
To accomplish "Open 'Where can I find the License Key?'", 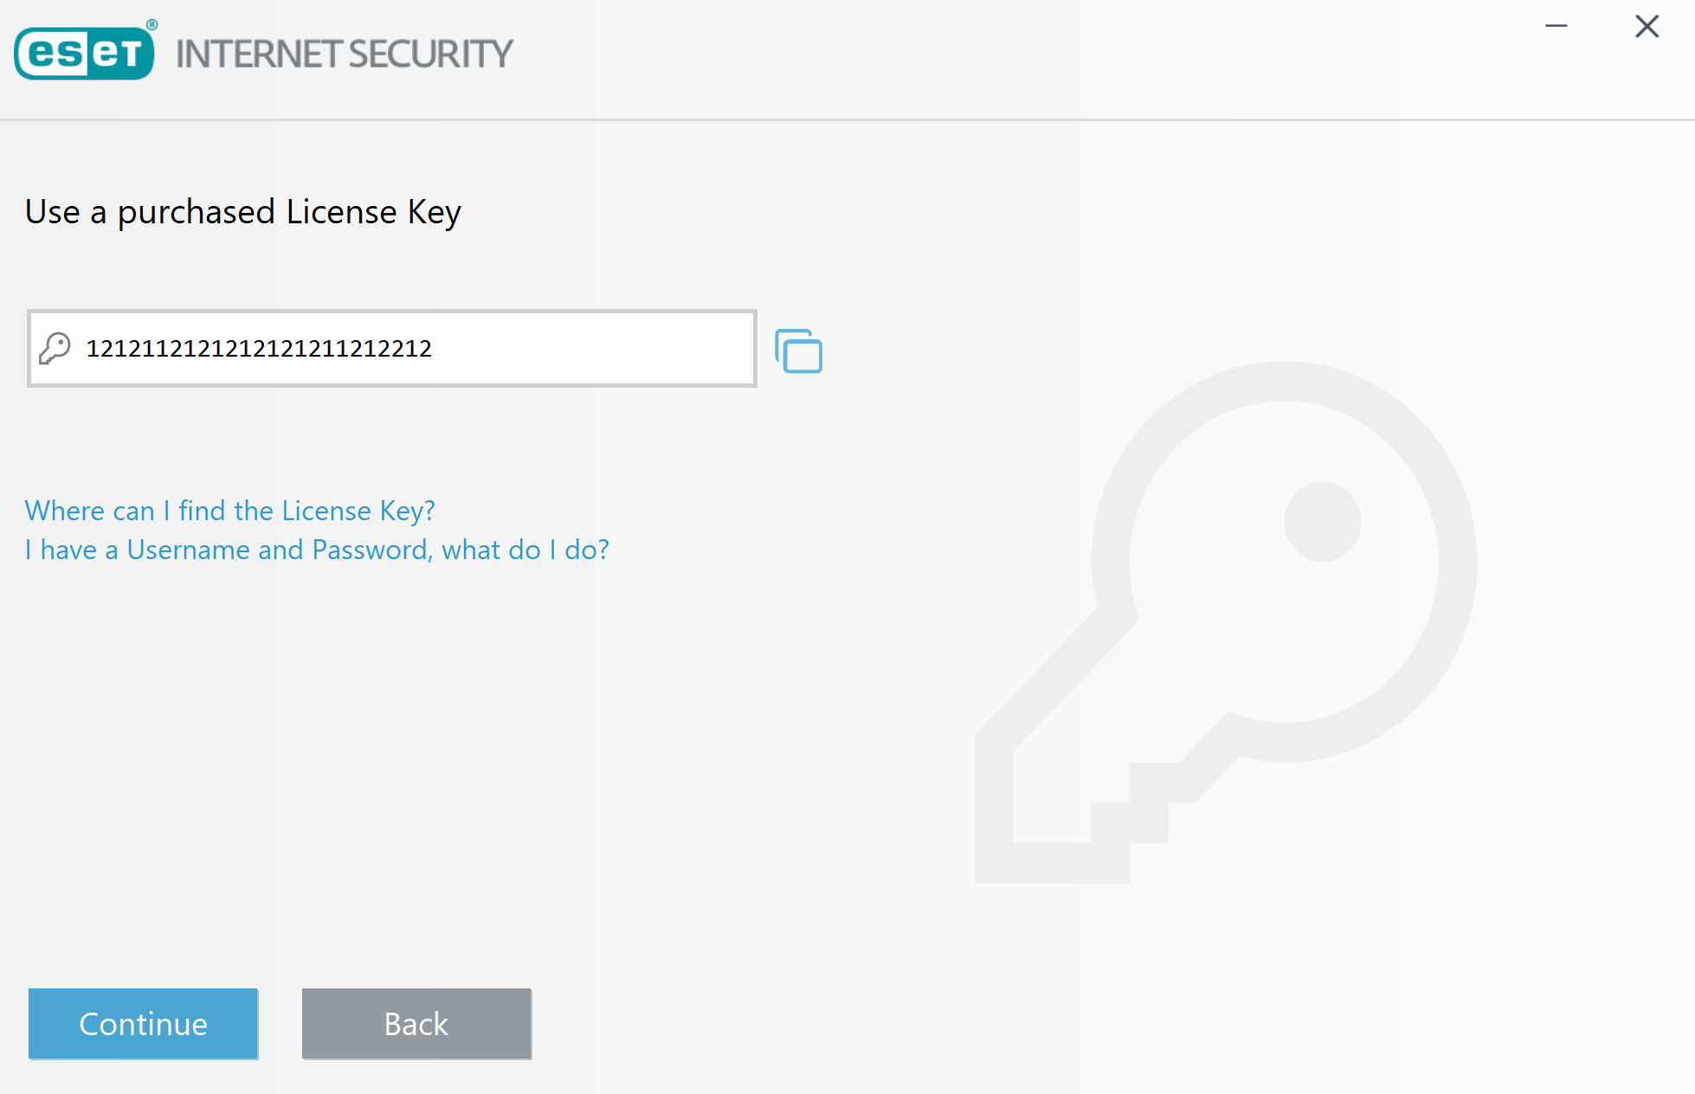I will pyautogui.click(x=229, y=511).
